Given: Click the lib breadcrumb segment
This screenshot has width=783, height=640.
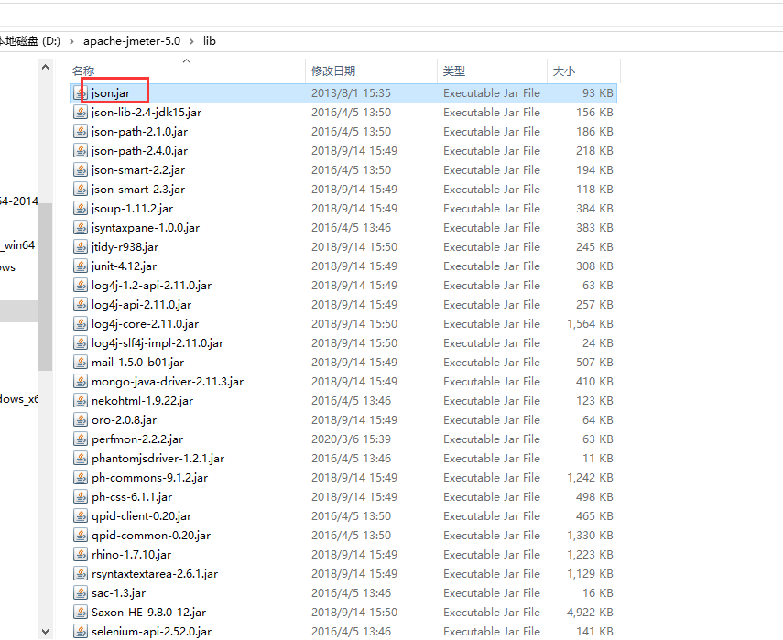Looking at the screenshot, I should click(x=210, y=40).
